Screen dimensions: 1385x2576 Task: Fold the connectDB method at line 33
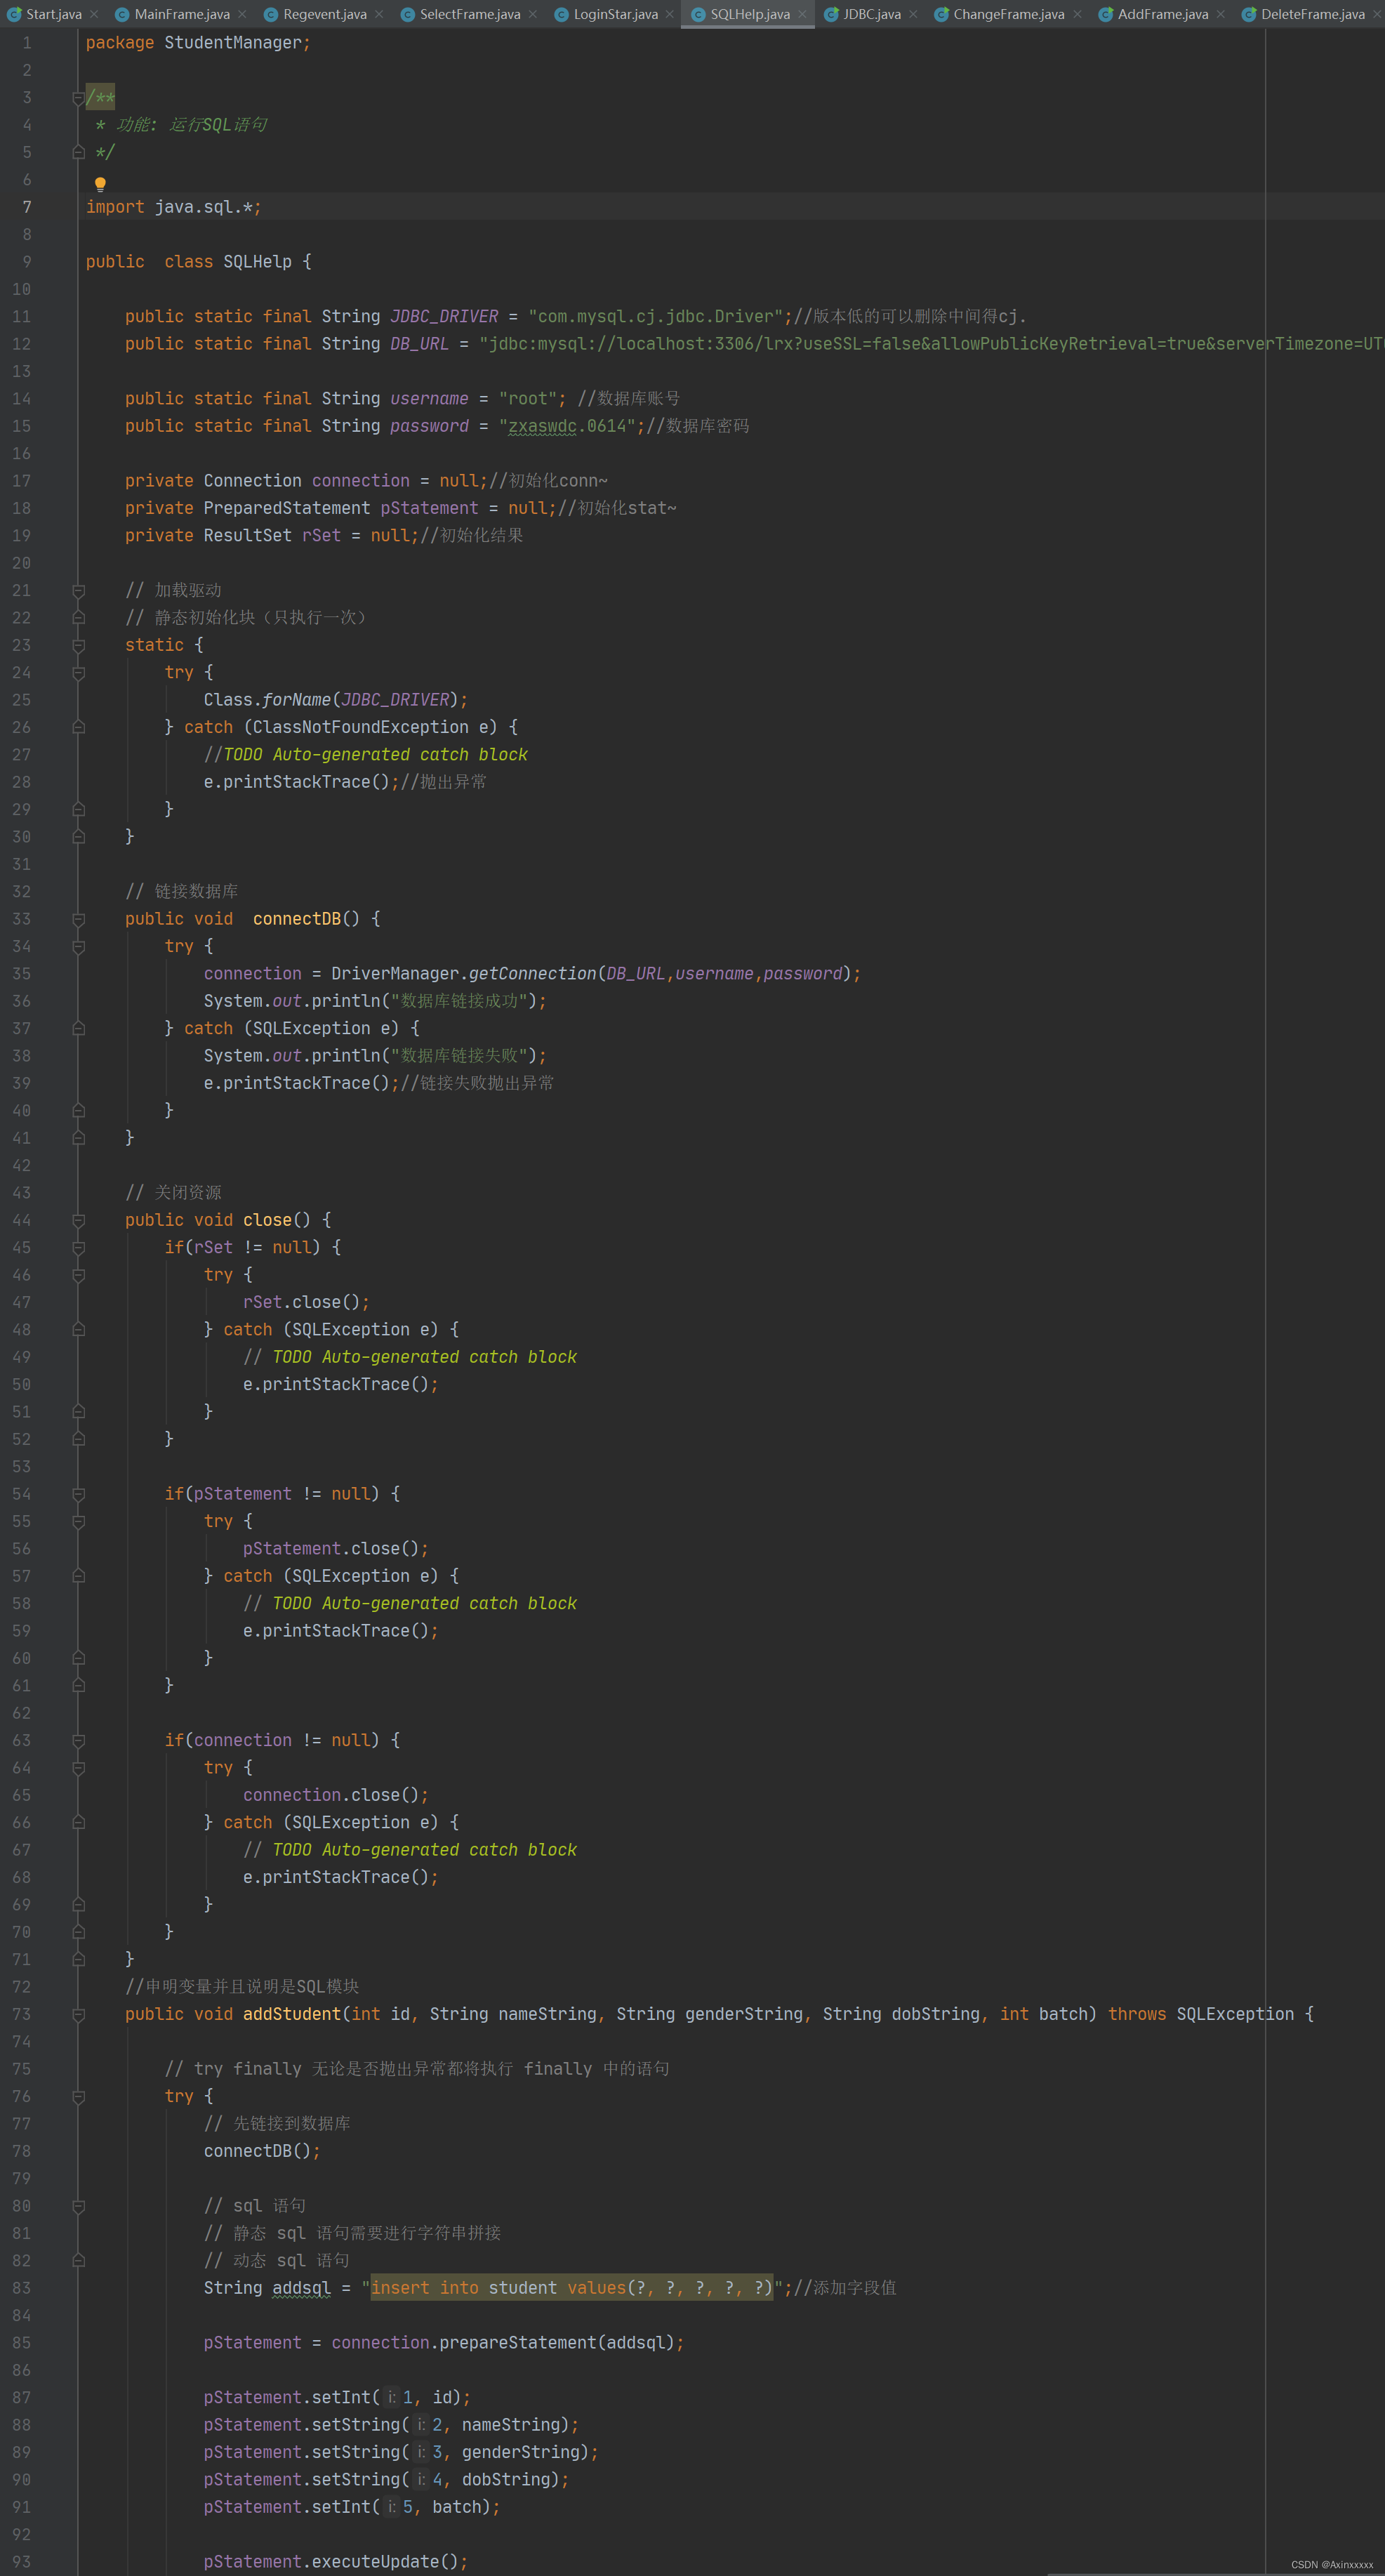pos(78,920)
